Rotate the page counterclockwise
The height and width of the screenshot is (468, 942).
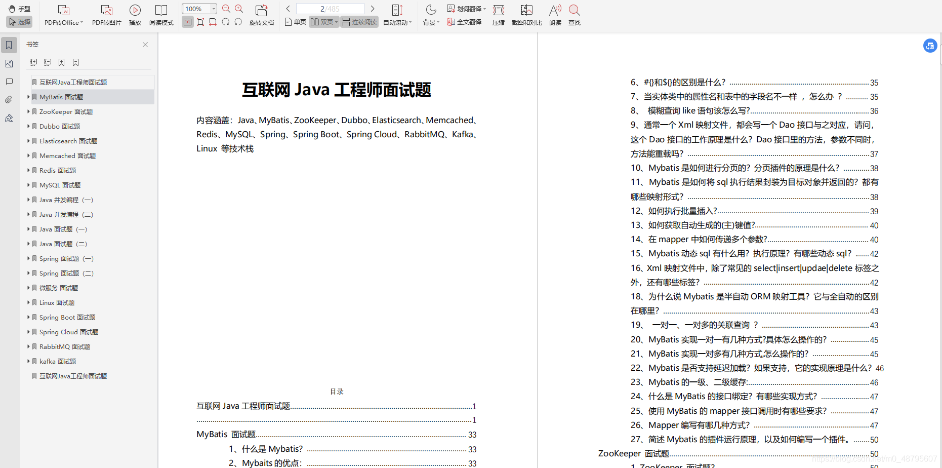[x=238, y=22]
